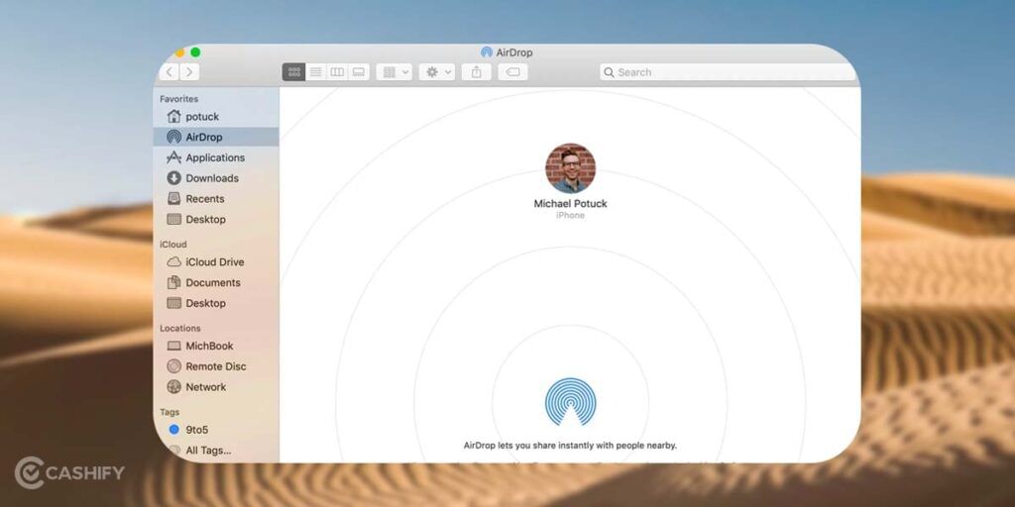Select the 9to5 blue tag
This screenshot has width=1015, height=507.
click(x=216, y=430)
